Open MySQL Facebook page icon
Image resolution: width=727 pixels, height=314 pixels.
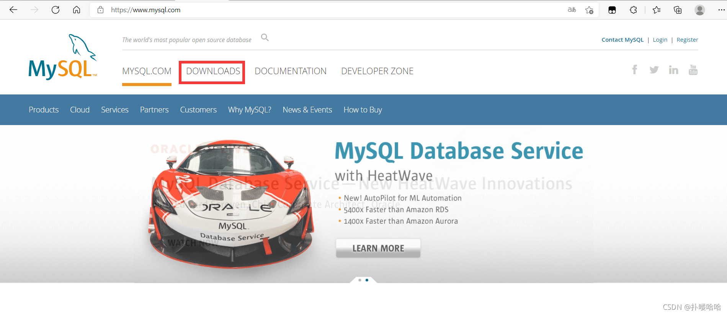point(634,70)
